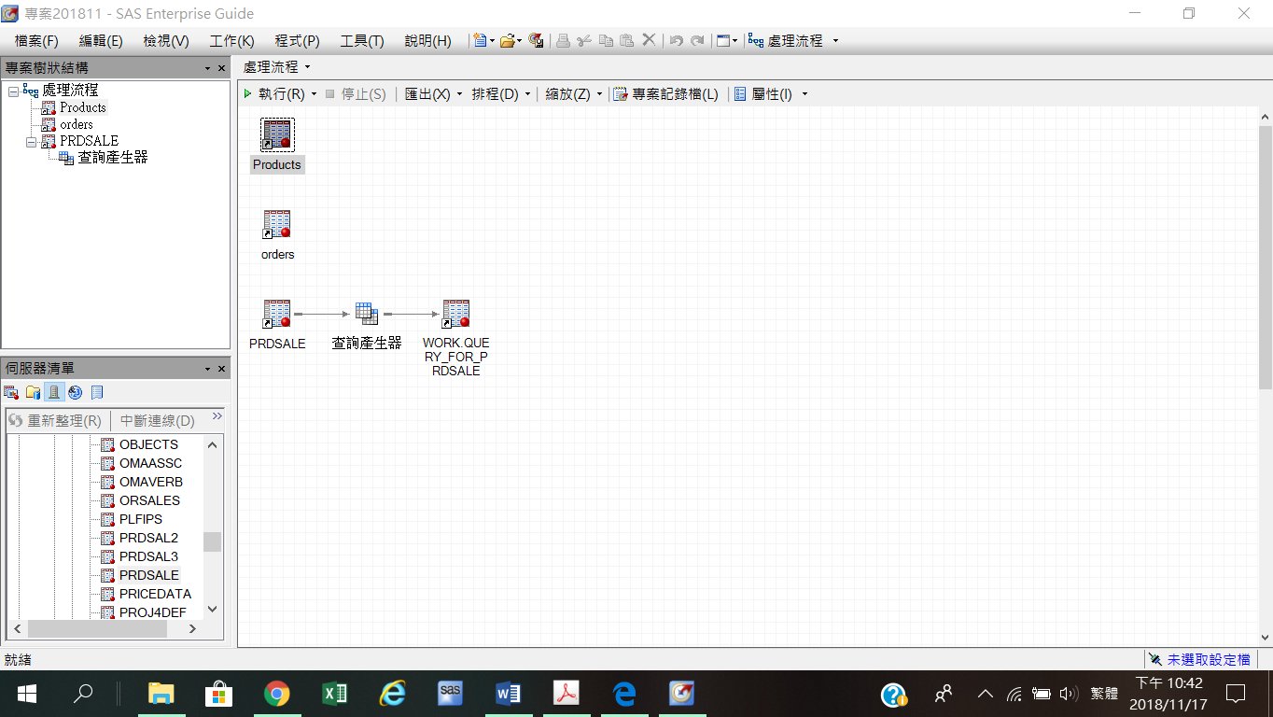Viewport: 1273px width, 717px height.
Task: Select Products in project tree
Action: [83, 107]
